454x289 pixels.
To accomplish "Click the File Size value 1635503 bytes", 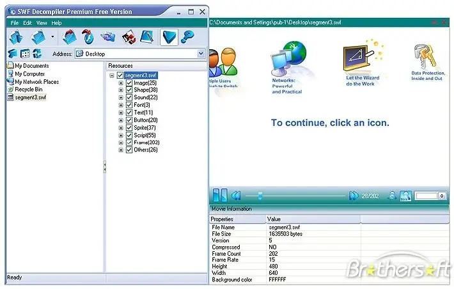I will click(285, 233).
